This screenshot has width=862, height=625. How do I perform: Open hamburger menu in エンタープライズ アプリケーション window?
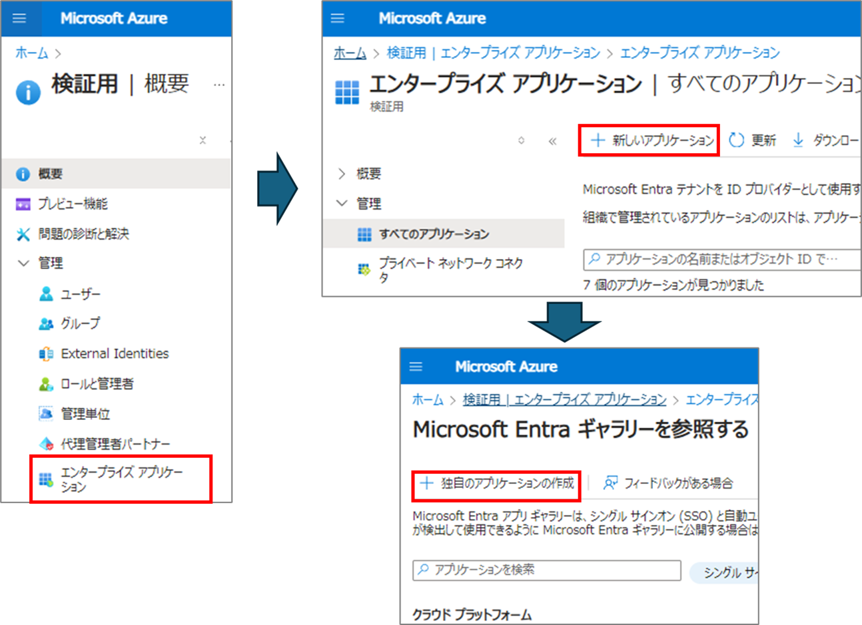click(338, 18)
